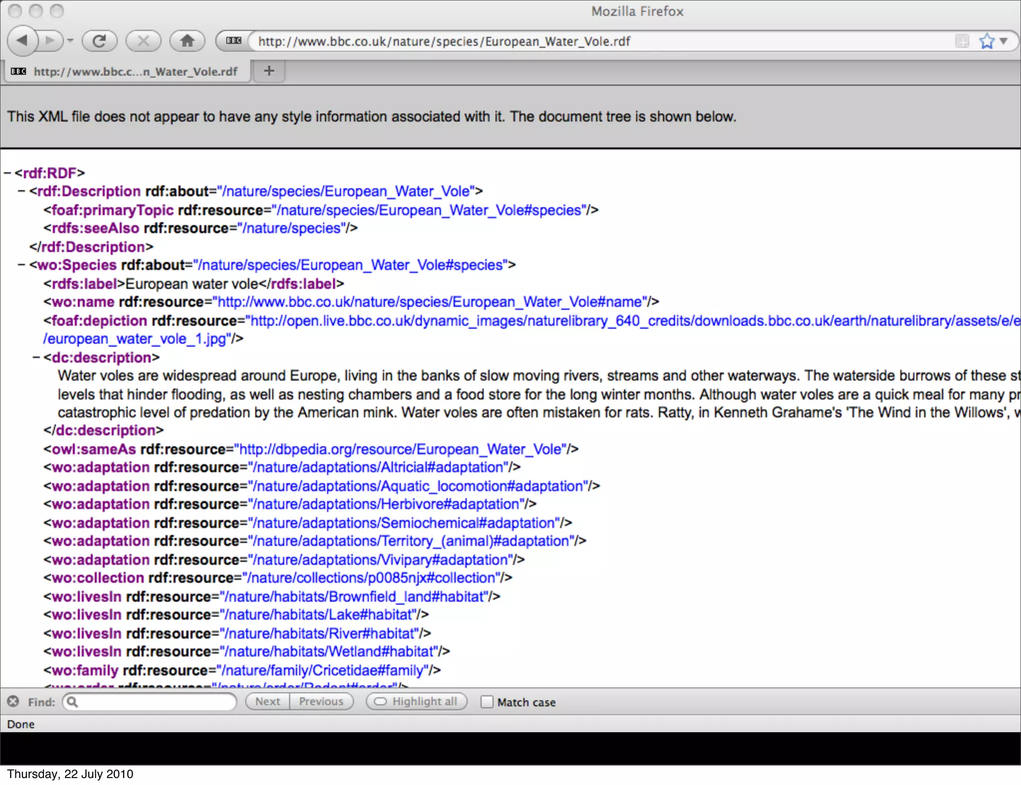Viewport: 1021px width, 785px height.
Task: Click the Stop loading X button
Action: click(x=143, y=41)
